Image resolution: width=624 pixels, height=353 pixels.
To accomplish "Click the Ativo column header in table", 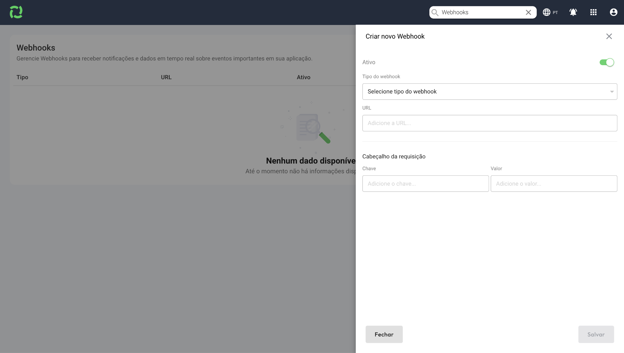I will 303,77.
